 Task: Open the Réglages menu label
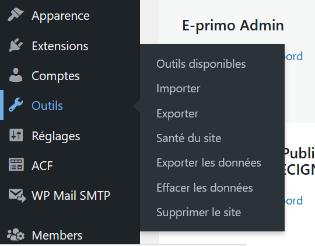pos(56,136)
